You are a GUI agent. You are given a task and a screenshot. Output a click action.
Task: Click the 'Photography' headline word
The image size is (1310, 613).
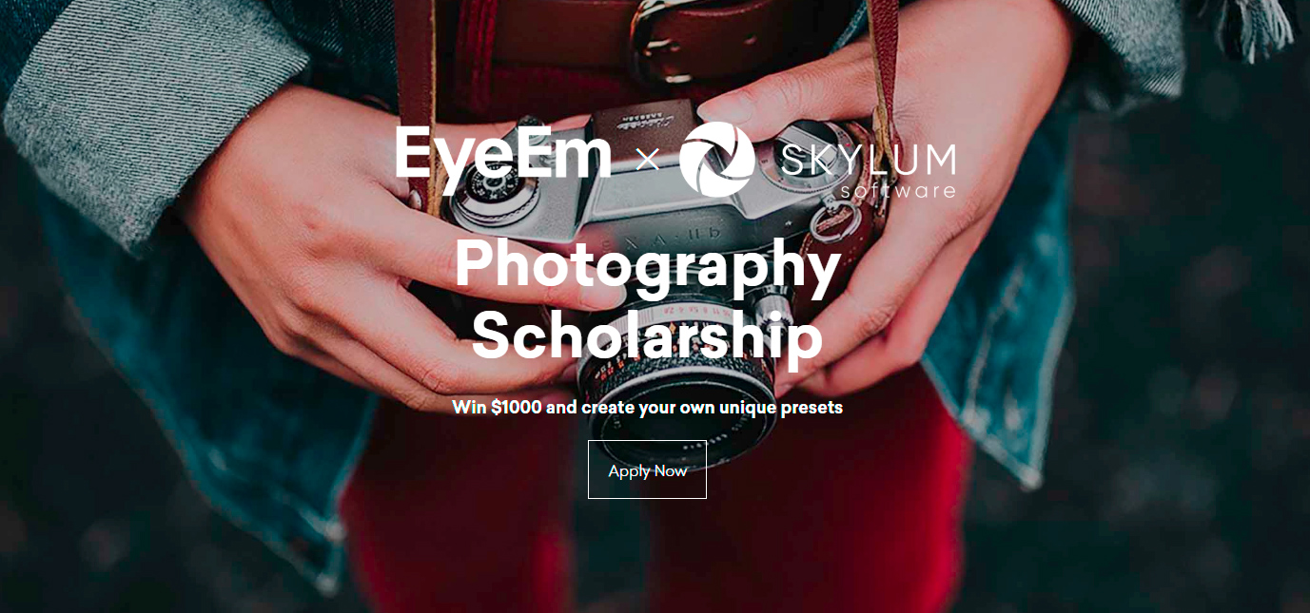tap(647, 266)
